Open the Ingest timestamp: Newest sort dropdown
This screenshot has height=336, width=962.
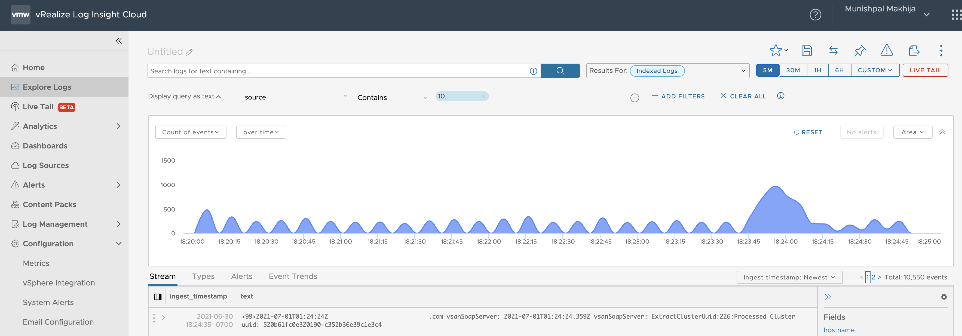(789, 277)
